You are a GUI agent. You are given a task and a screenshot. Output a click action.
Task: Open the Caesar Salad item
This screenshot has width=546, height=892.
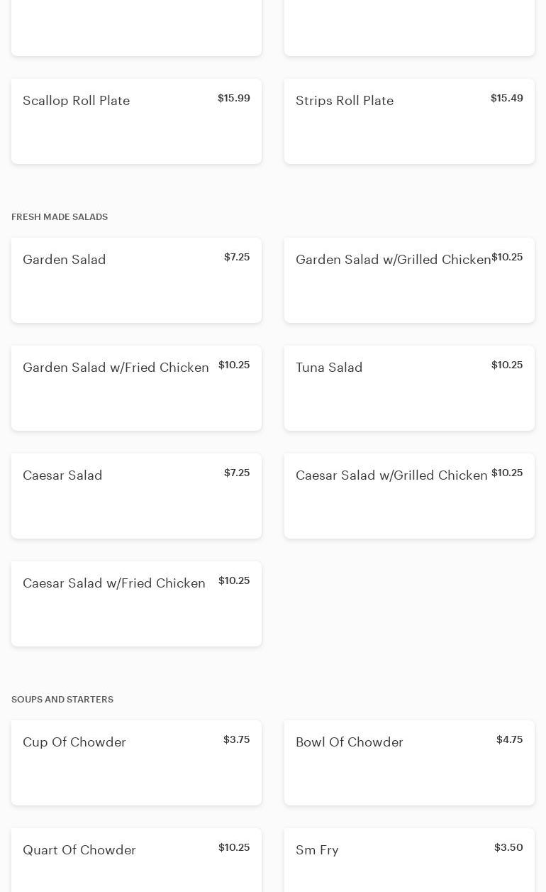pyautogui.click(x=136, y=496)
